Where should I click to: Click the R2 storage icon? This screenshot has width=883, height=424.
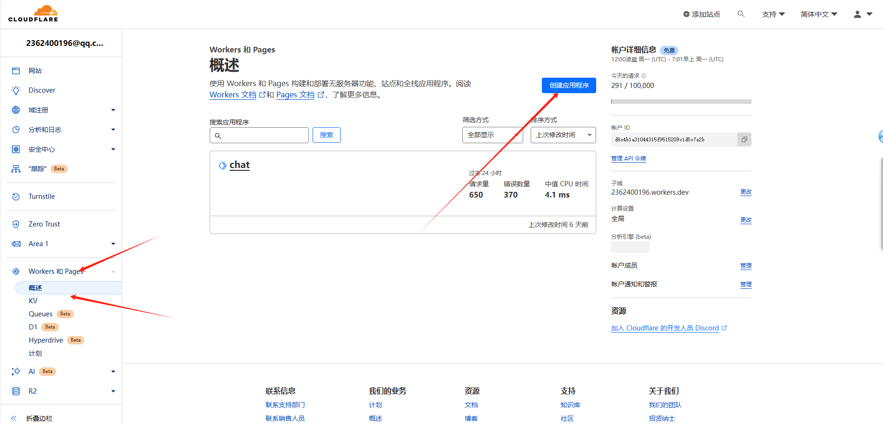coord(16,391)
